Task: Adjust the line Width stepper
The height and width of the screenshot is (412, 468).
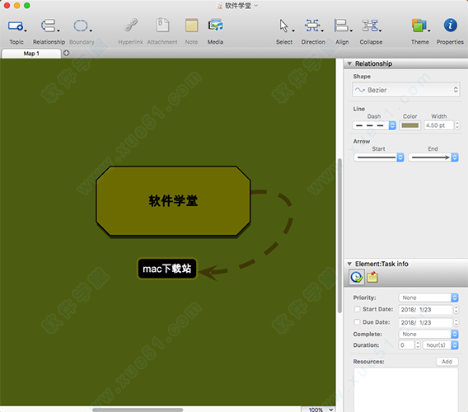Action: 457,125
